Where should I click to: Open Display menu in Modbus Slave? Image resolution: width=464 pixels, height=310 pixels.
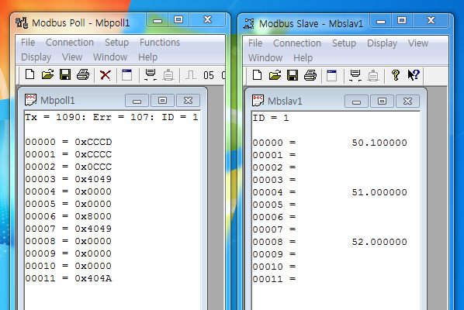click(382, 43)
